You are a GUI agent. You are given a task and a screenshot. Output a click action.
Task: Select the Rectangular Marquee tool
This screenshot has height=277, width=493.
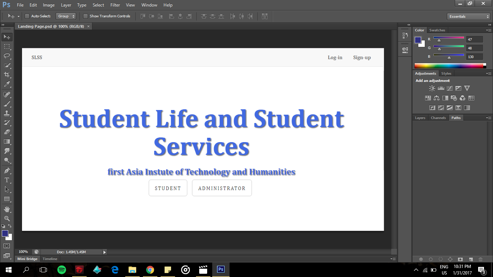click(7, 47)
